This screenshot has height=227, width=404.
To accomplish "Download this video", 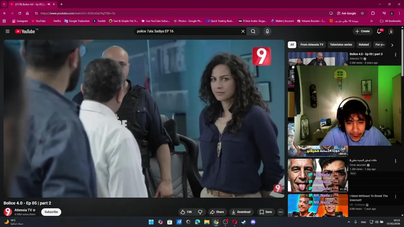I will pos(241,212).
